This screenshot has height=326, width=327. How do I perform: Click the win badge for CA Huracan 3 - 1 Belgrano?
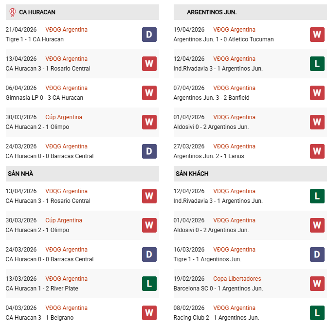click(x=149, y=313)
